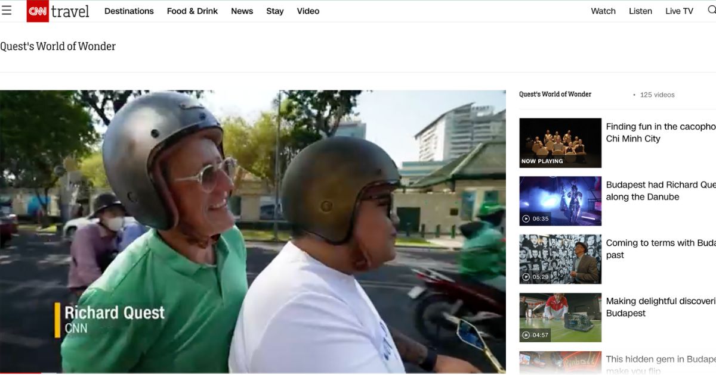Go to the Food & Drink section

tap(192, 11)
